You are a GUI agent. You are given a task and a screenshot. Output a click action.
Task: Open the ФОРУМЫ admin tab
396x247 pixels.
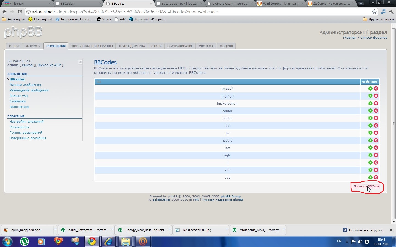click(x=33, y=46)
